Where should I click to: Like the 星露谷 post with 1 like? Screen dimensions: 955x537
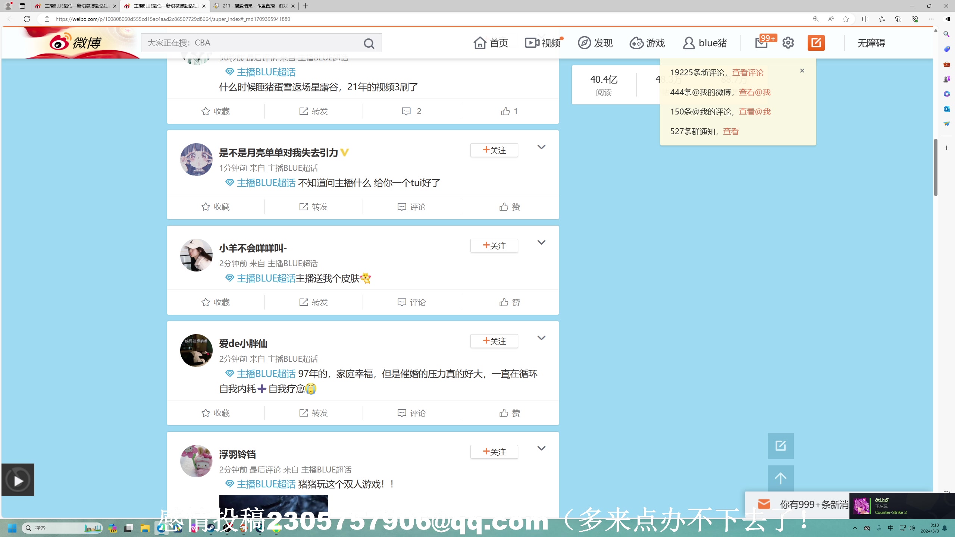tap(510, 111)
